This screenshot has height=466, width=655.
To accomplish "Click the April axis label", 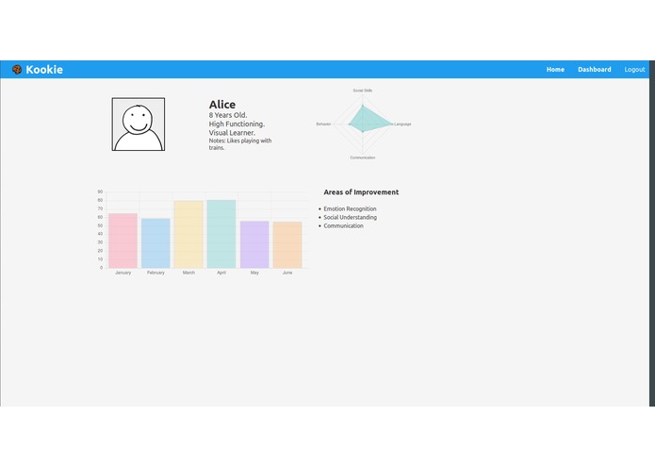I will click(221, 273).
